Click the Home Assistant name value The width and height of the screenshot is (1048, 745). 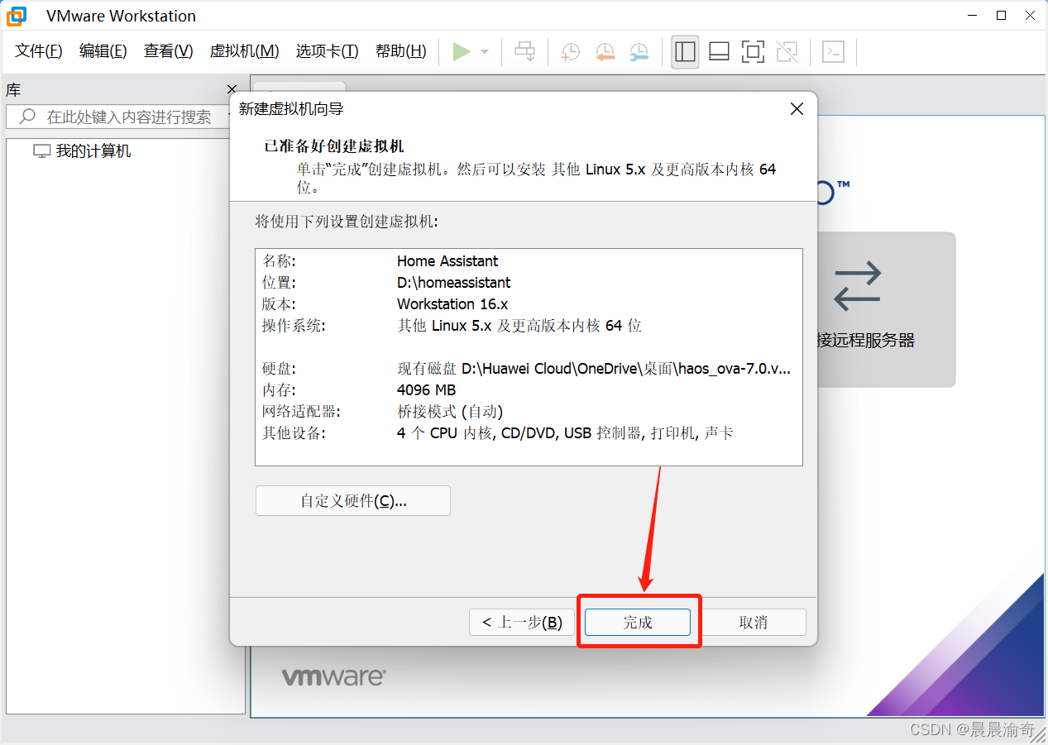[447, 261]
